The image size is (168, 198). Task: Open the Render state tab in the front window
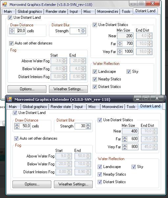point(60,107)
